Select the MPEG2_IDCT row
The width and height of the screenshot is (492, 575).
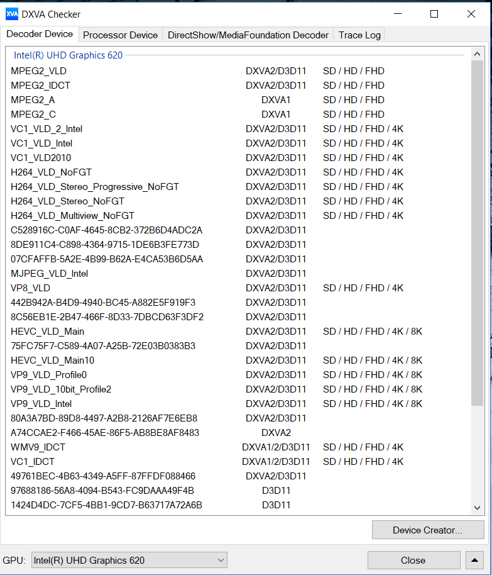(x=238, y=86)
